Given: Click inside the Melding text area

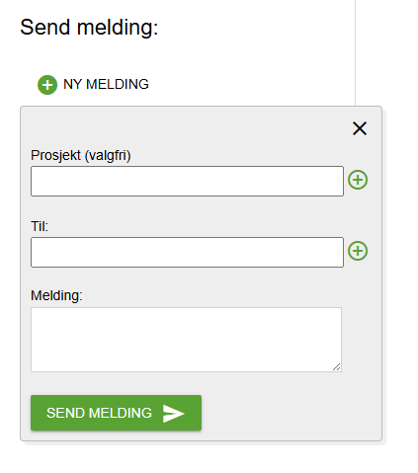Looking at the screenshot, I should click(x=186, y=340).
